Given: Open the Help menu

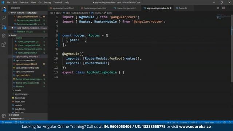Looking at the screenshot, I should 67,3.
